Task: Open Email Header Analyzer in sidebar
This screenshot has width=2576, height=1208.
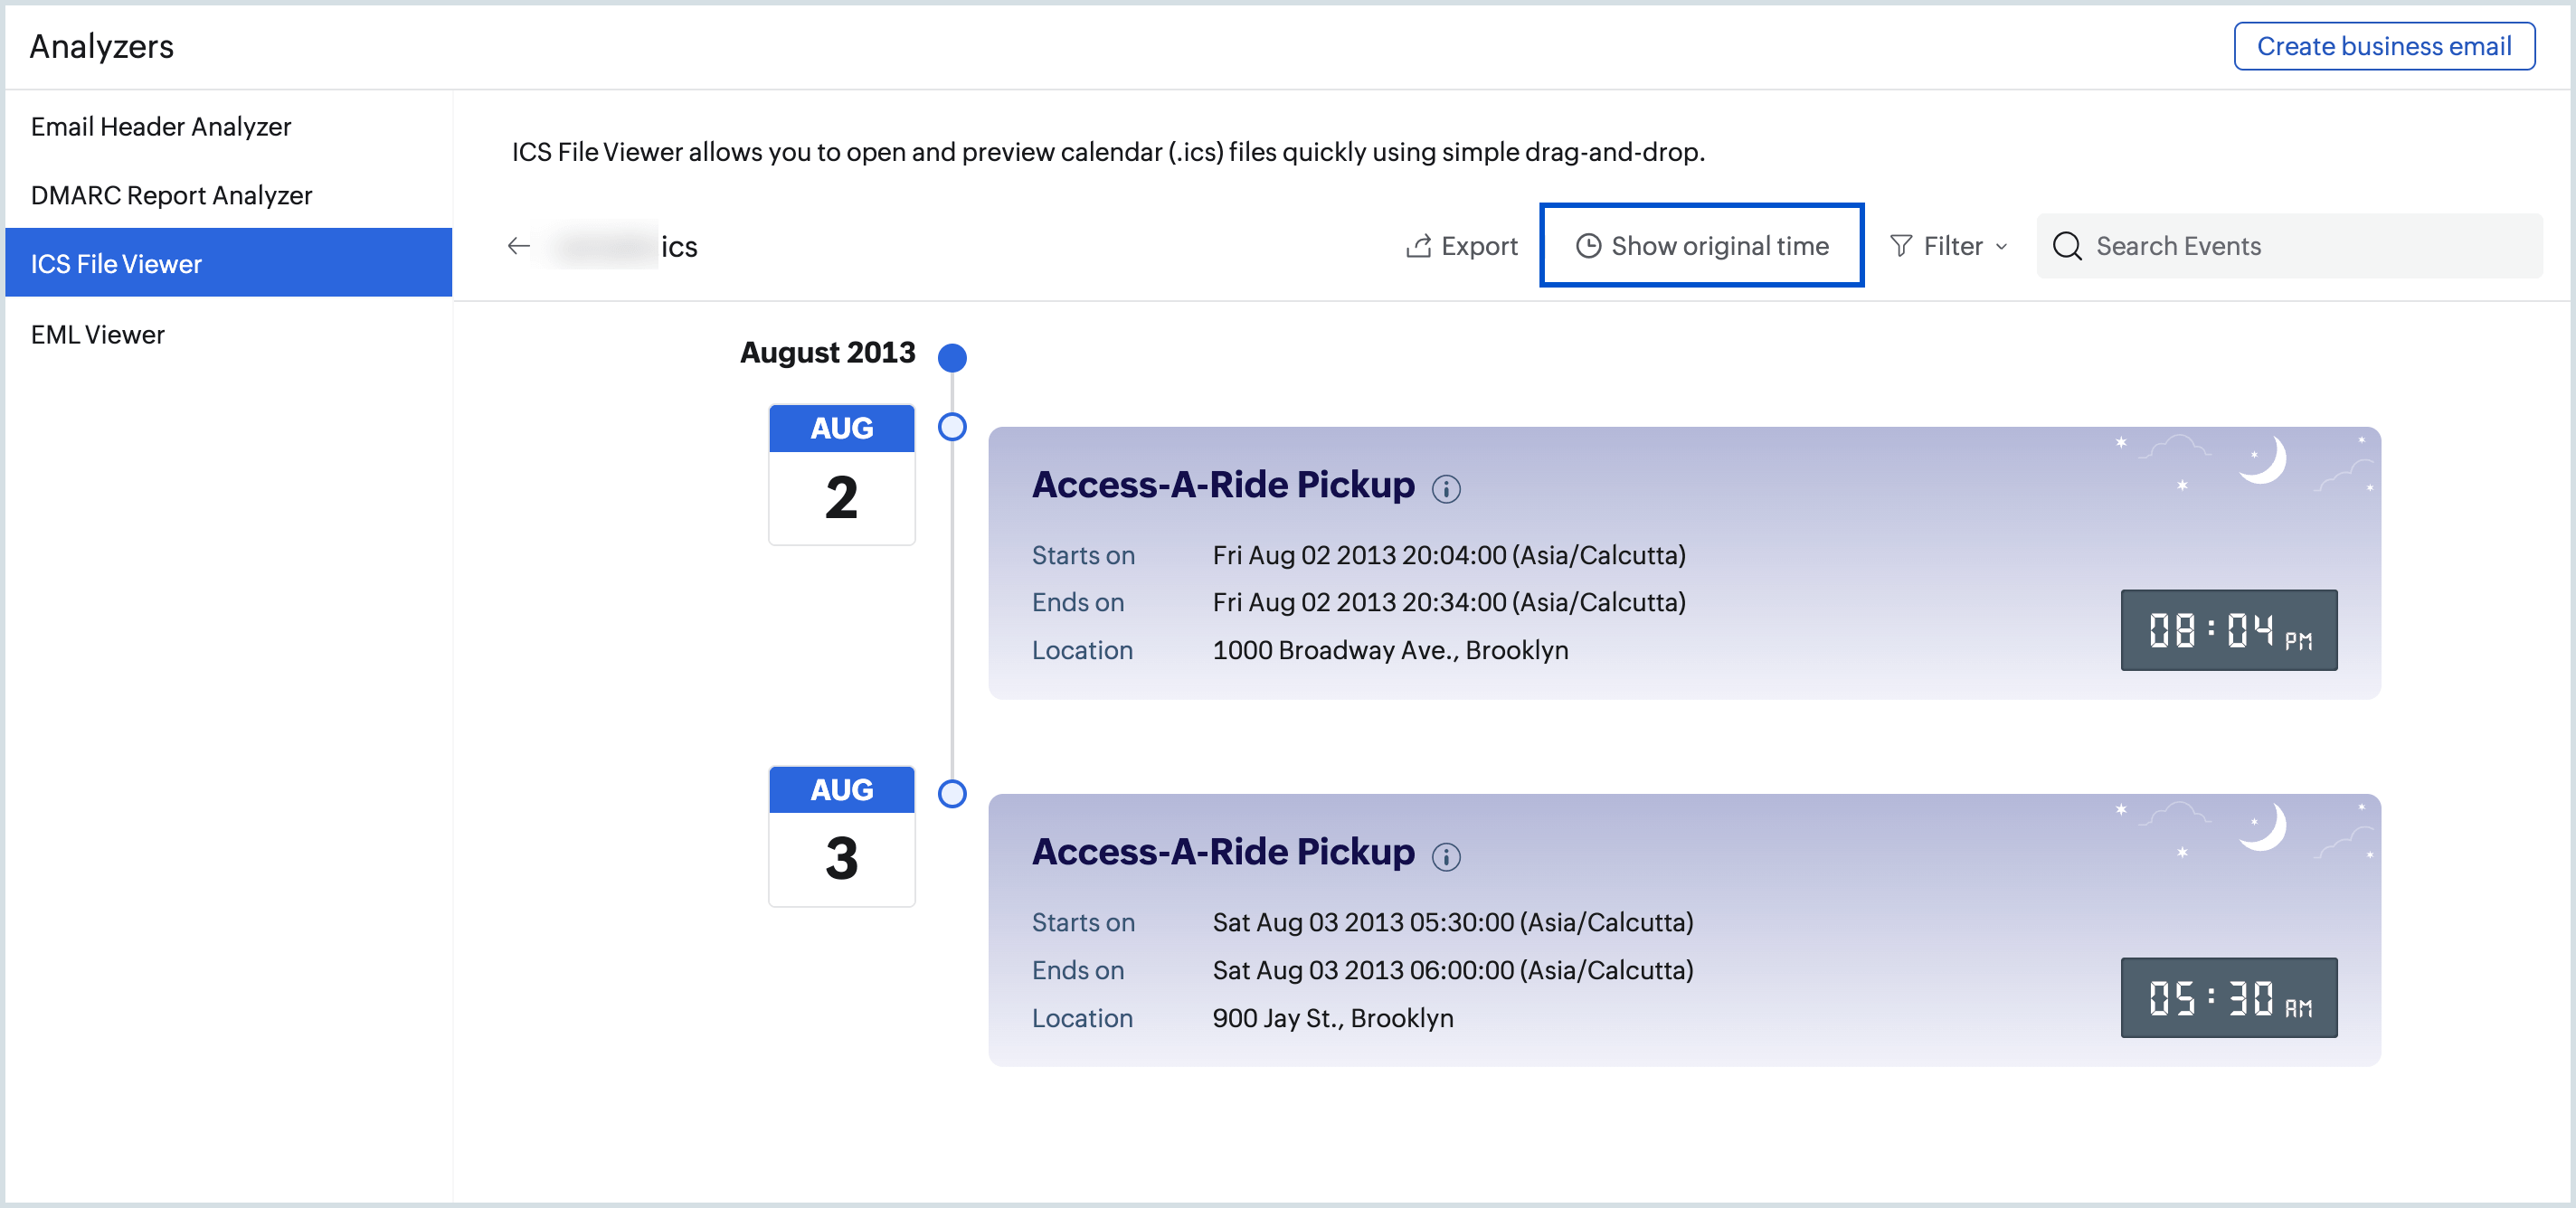Action: point(161,127)
